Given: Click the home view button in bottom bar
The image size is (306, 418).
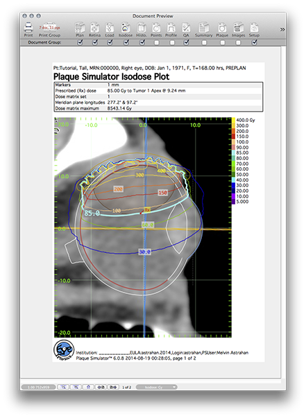Looking at the screenshot, I should 88,387.
